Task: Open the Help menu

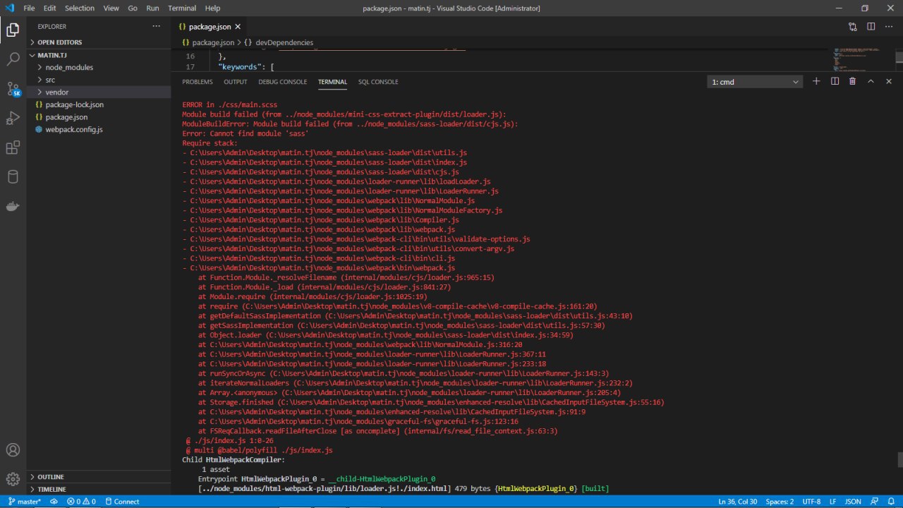Action: (212, 8)
